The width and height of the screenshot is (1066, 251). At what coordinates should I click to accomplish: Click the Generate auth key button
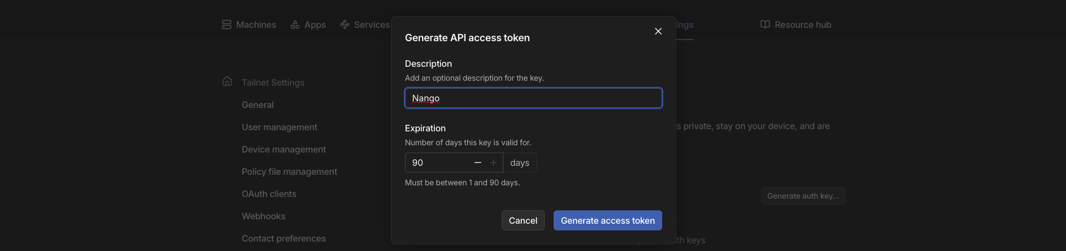pyautogui.click(x=803, y=196)
